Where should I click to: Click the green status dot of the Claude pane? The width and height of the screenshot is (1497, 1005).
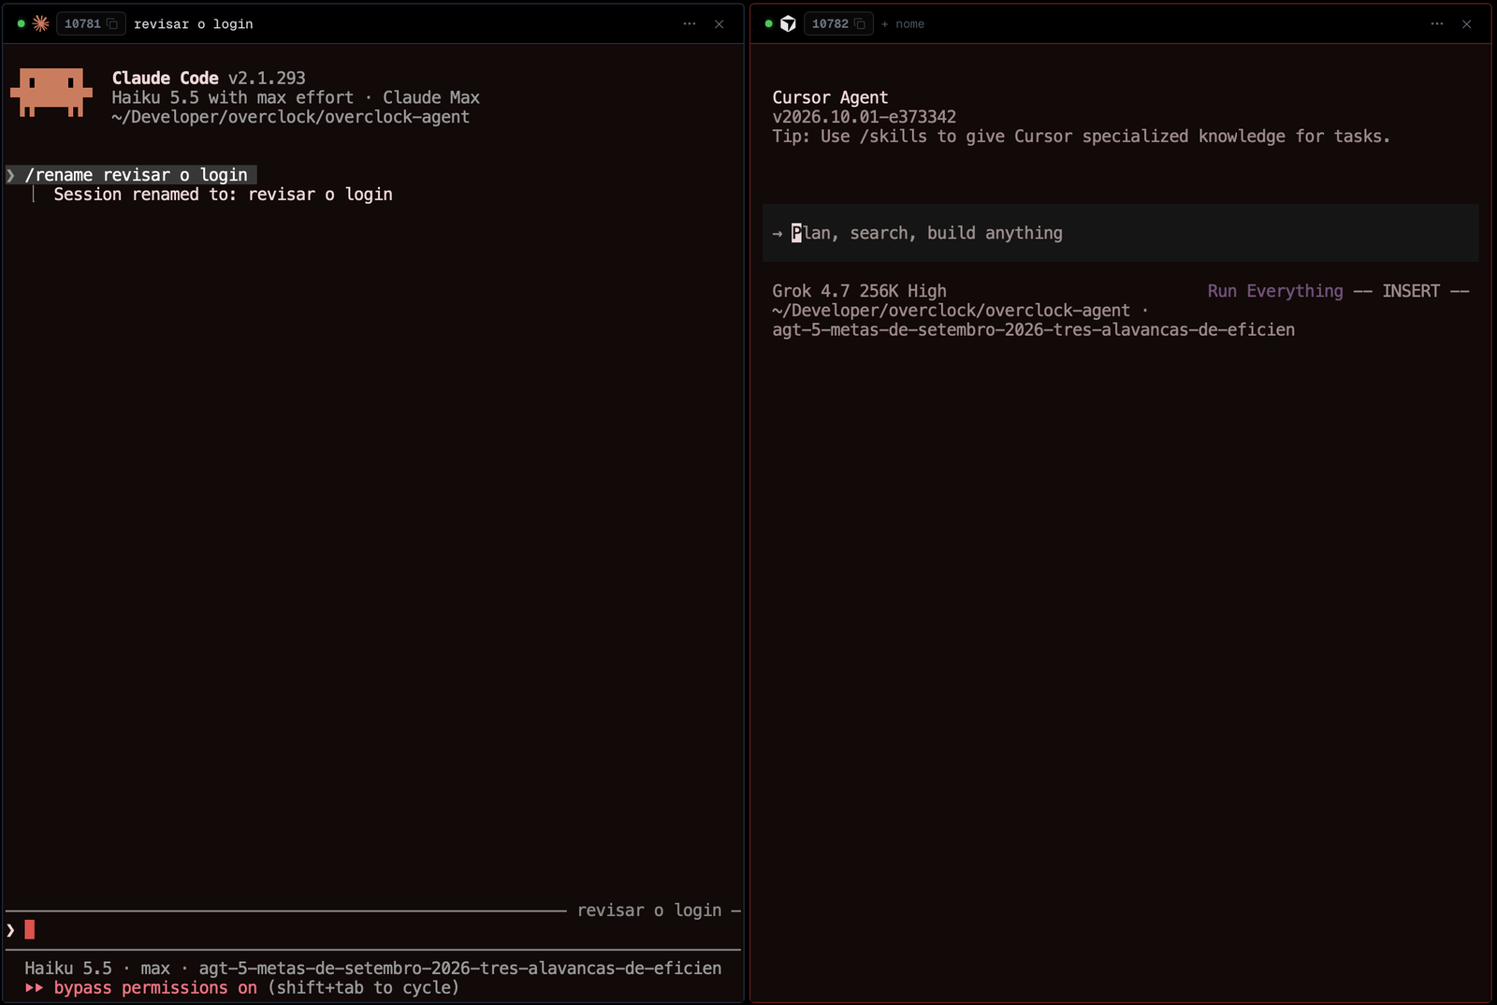pos(21,23)
